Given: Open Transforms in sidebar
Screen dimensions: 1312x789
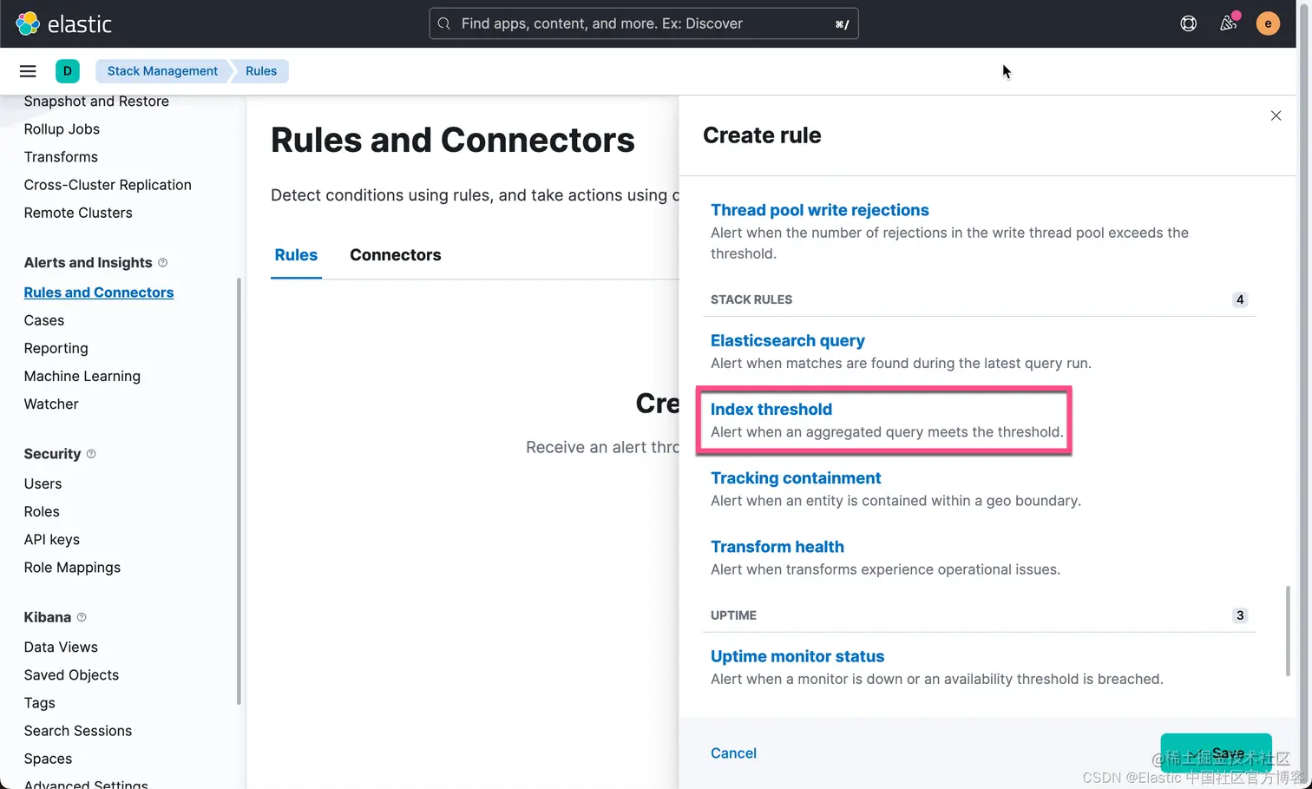Looking at the screenshot, I should pos(61,156).
